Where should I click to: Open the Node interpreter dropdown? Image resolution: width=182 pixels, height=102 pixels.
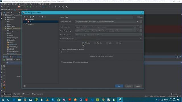point(138,27)
